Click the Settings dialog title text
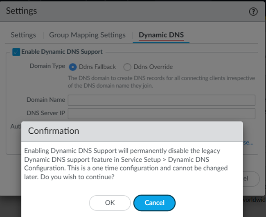The height and width of the screenshot is (217, 266). pyautogui.click(x=21, y=11)
